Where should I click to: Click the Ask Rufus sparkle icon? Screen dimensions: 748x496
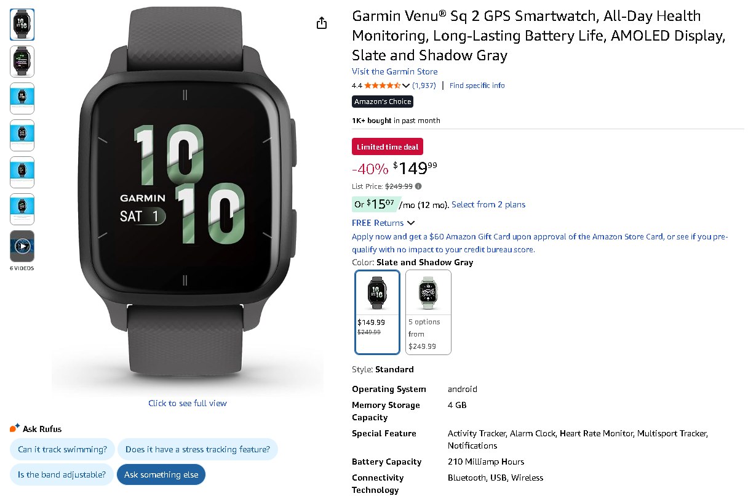coord(15,428)
